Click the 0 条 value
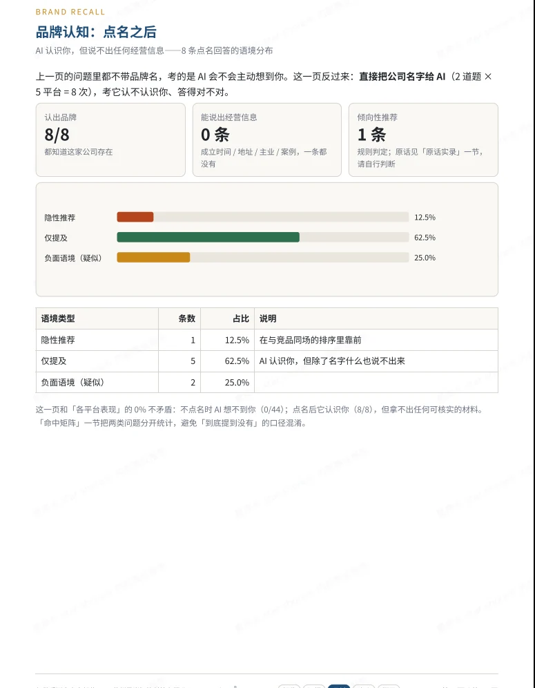Screen dimensions: 535x688 [215, 134]
